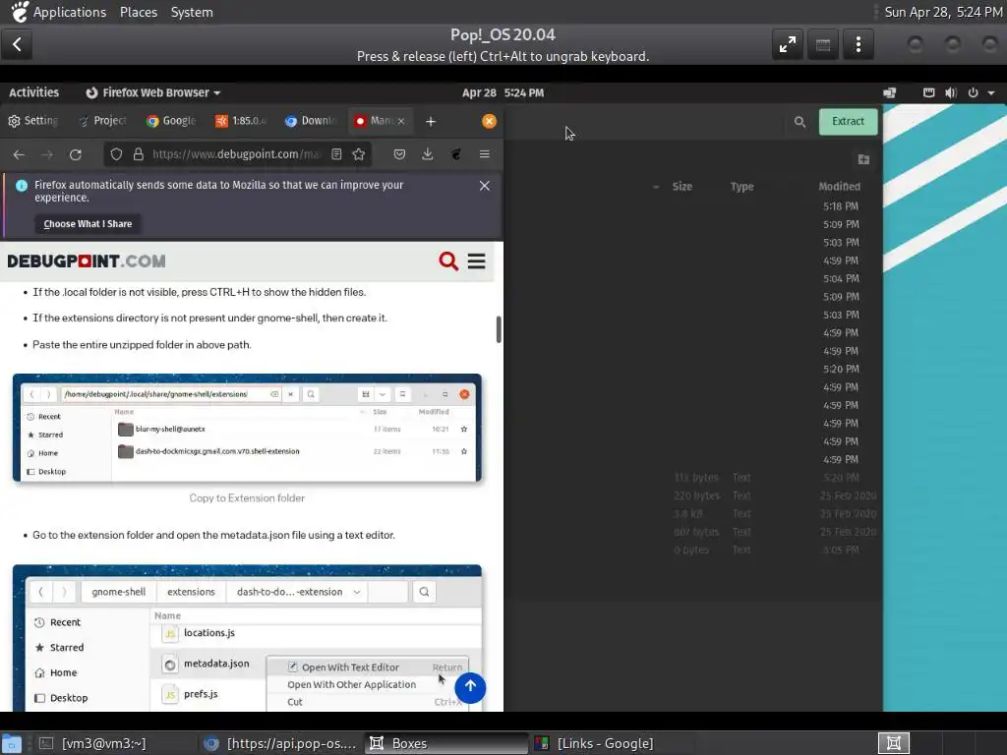
Task: Switch to the 1:85.0 tab in Firefox
Action: (241, 121)
